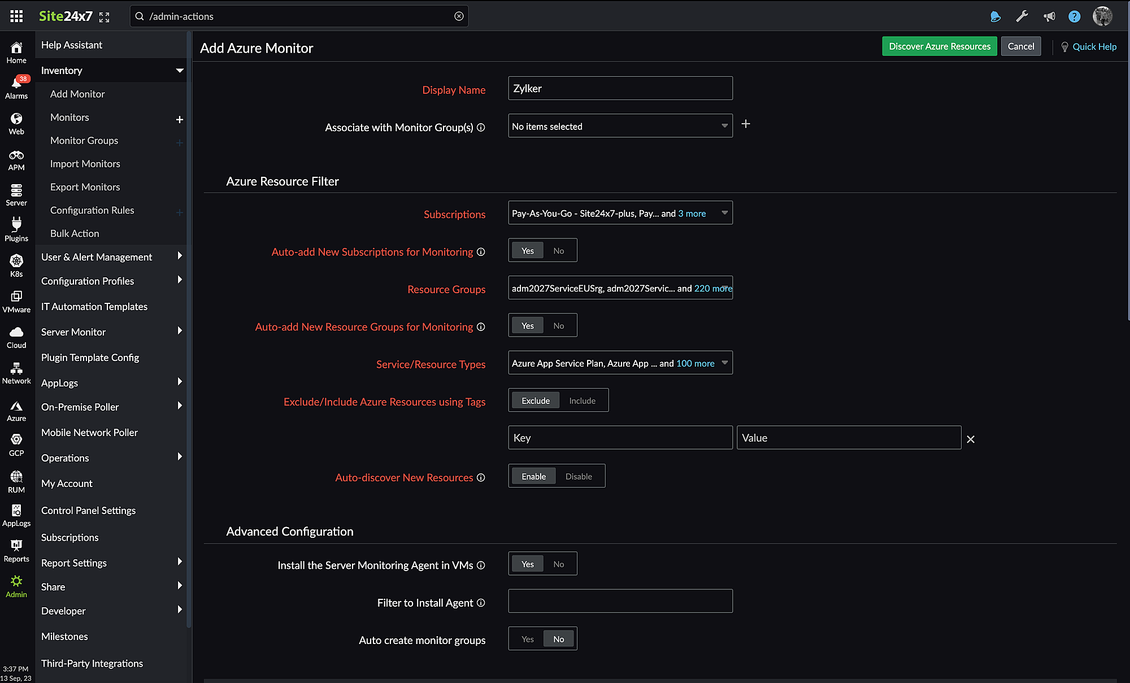Open Alarms with the 38 badge
Screen dimensions: 1130x683
click(x=16, y=88)
